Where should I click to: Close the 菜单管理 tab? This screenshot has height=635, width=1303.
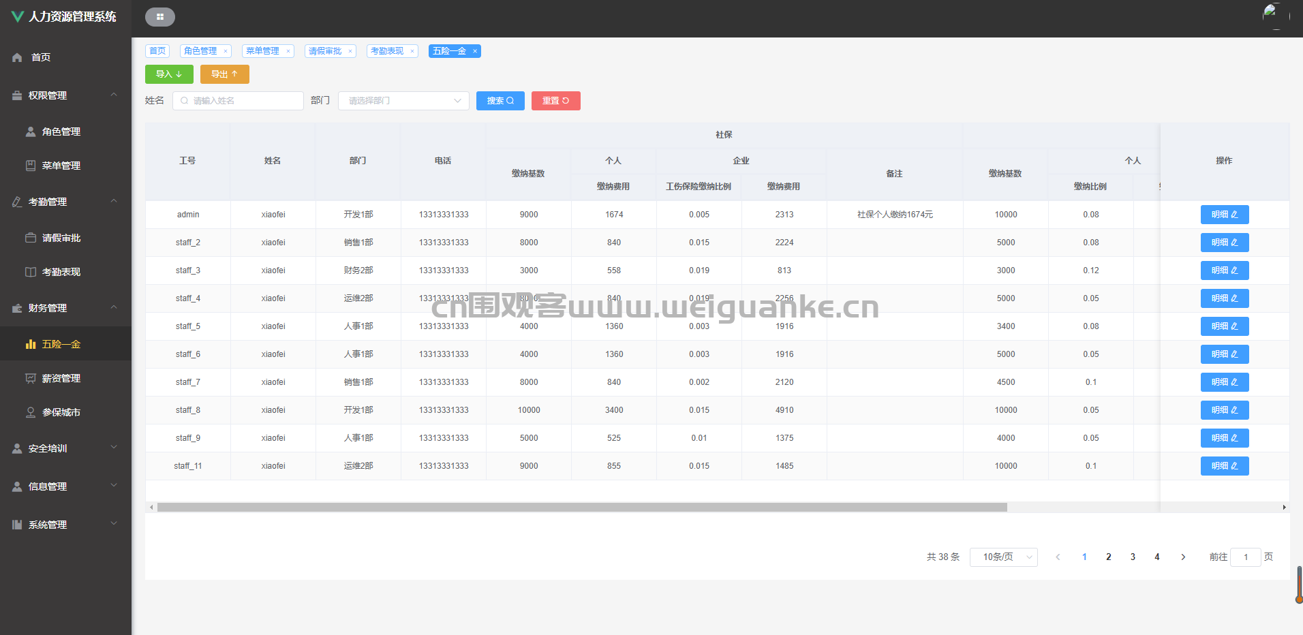point(288,51)
